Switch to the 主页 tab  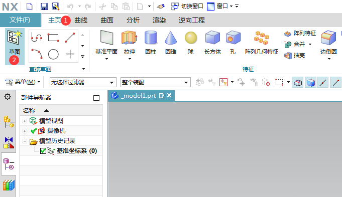point(55,20)
